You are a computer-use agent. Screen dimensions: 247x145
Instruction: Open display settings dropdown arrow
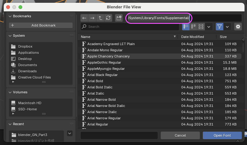click(209, 27)
